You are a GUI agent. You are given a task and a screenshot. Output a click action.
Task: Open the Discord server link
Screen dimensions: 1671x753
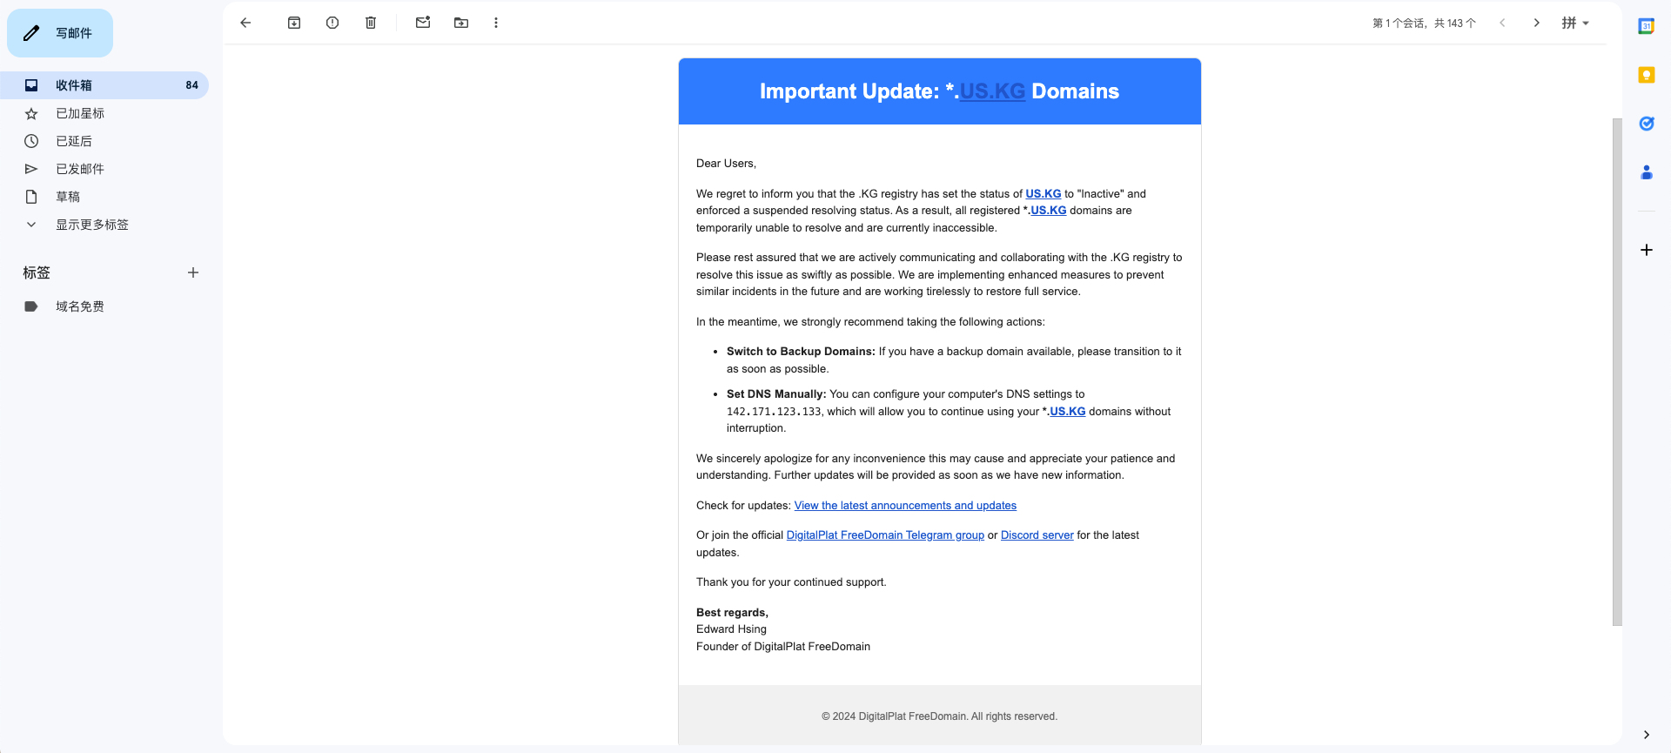click(1037, 535)
